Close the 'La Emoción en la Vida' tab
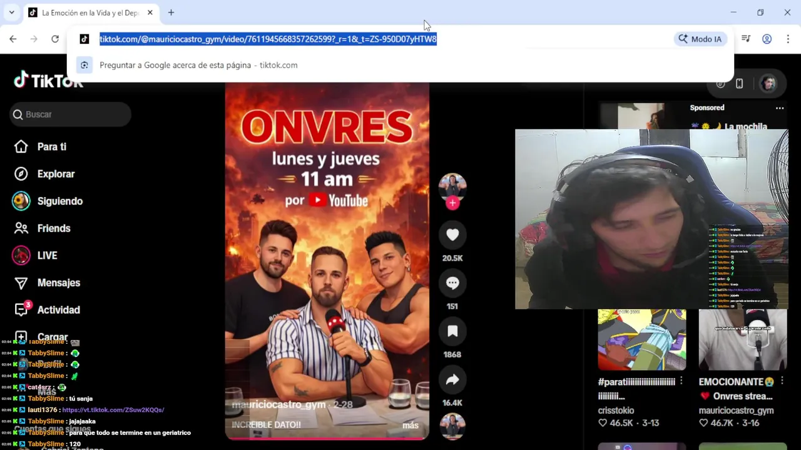This screenshot has height=450, width=801. [x=150, y=12]
